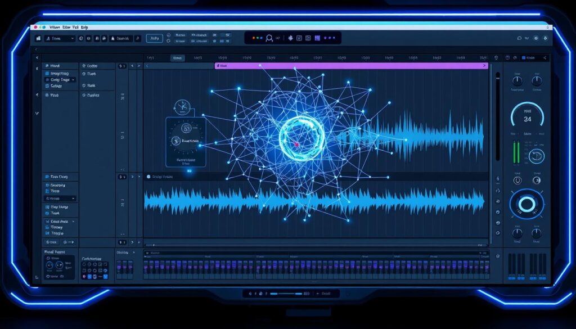Open the search icon in the top toolbar
This screenshot has height=329, width=576.
point(269,38)
